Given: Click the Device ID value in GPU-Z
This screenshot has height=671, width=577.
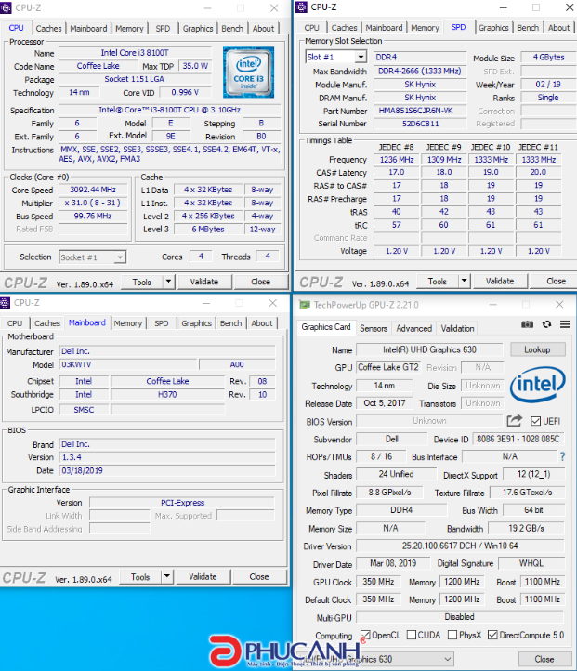Looking at the screenshot, I should click(x=518, y=439).
